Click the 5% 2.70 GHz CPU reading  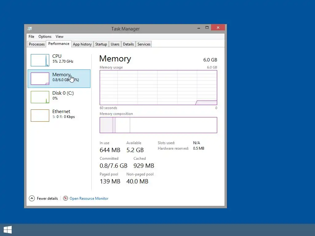(63, 61)
